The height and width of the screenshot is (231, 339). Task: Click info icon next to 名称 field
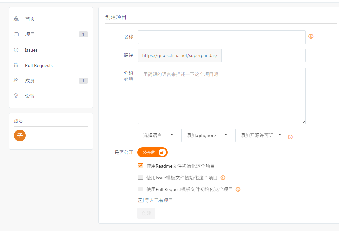click(x=311, y=36)
